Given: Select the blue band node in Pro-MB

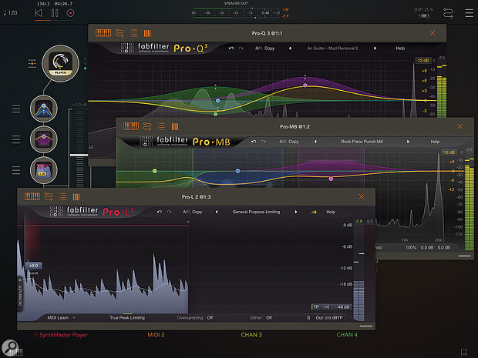Looking at the screenshot, I should click(x=237, y=171).
